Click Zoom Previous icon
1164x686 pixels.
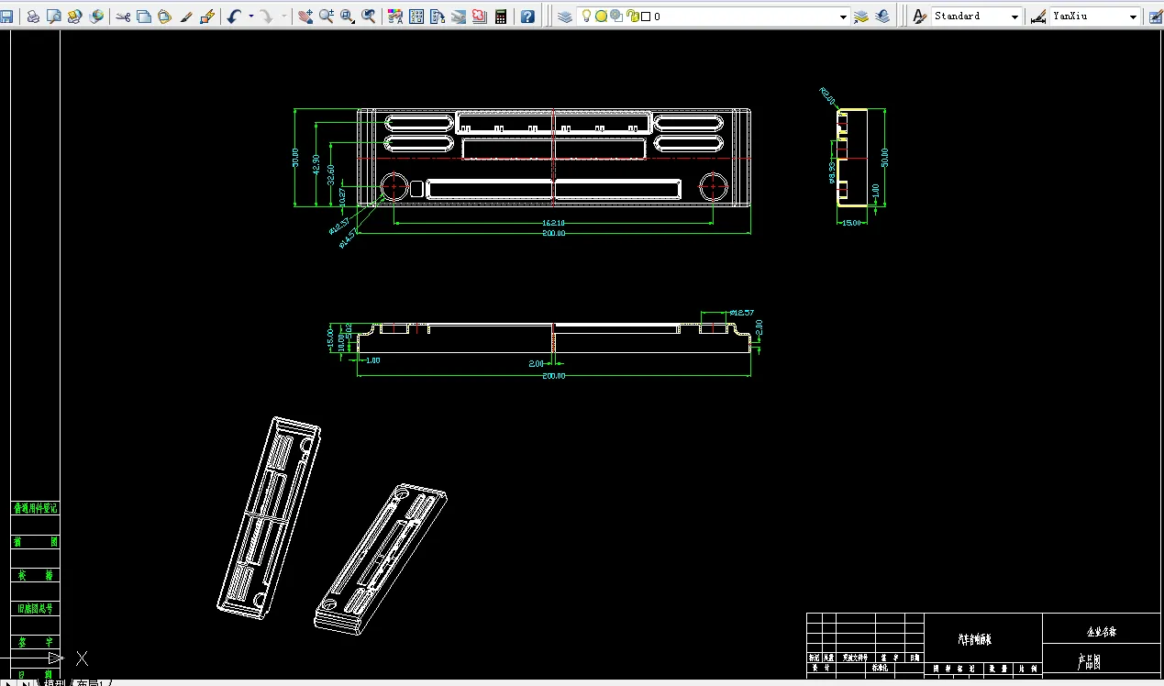(x=369, y=17)
